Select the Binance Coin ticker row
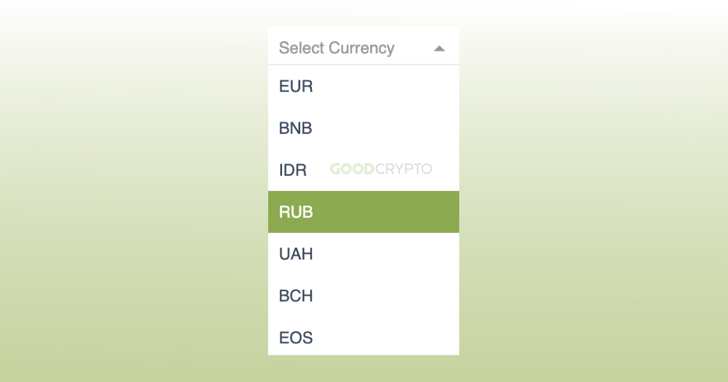 pos(363,129)
